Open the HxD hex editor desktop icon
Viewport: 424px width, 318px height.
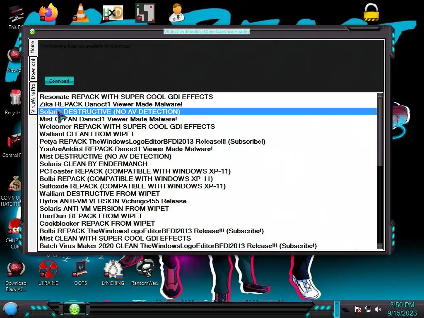tap(113, 13)
